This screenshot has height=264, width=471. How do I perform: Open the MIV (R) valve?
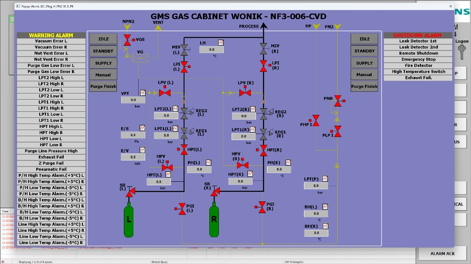point(263,49)
